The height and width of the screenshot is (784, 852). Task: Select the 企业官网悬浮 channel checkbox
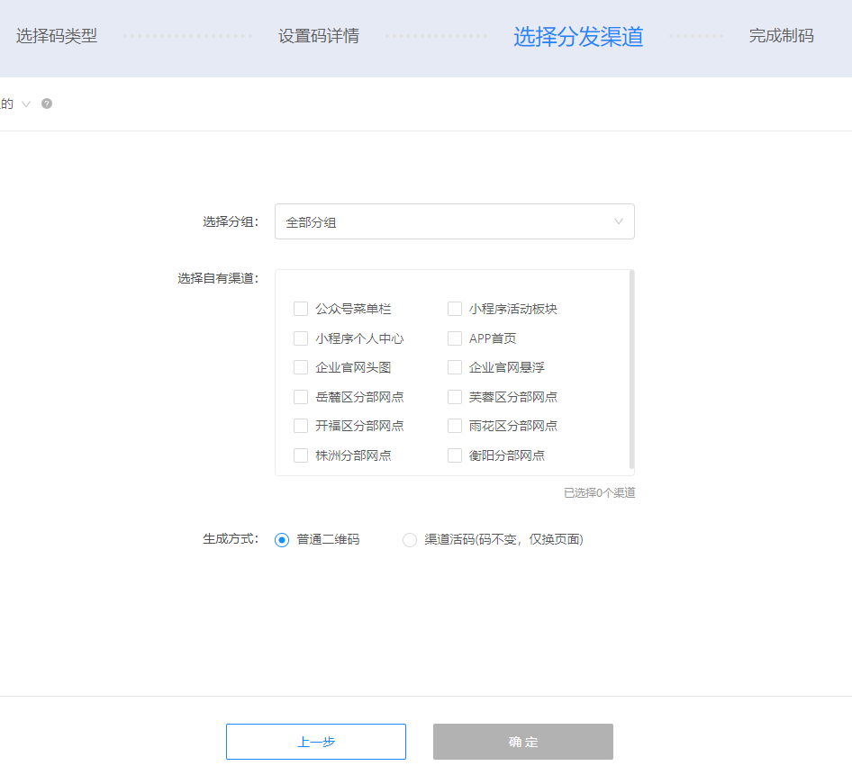pos(455,367)
